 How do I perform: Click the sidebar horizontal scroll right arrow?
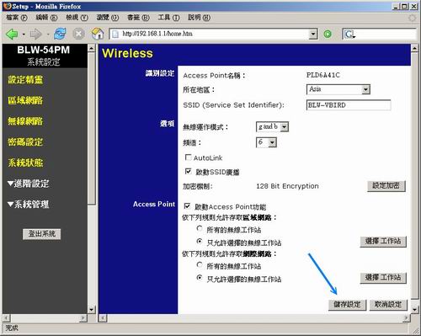[83, 318]
